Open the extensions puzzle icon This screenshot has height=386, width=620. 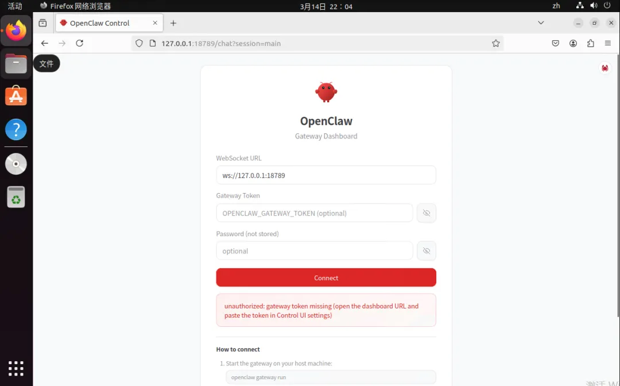[590, 44]
